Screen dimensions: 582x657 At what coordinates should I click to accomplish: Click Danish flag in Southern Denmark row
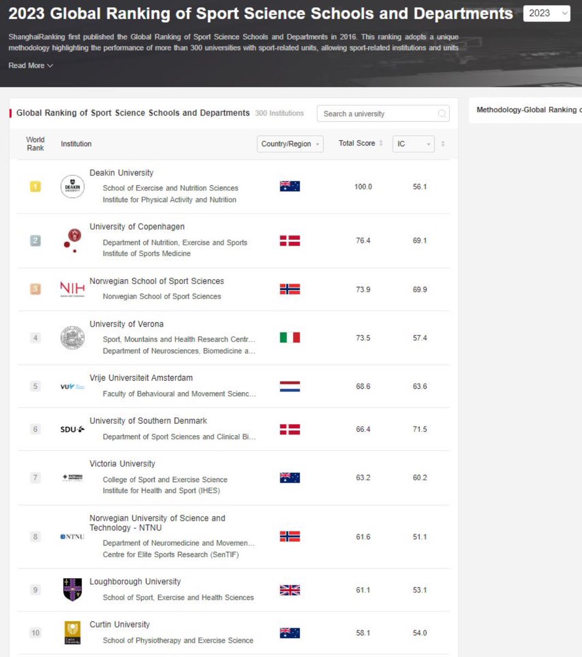tap(290, 429)
